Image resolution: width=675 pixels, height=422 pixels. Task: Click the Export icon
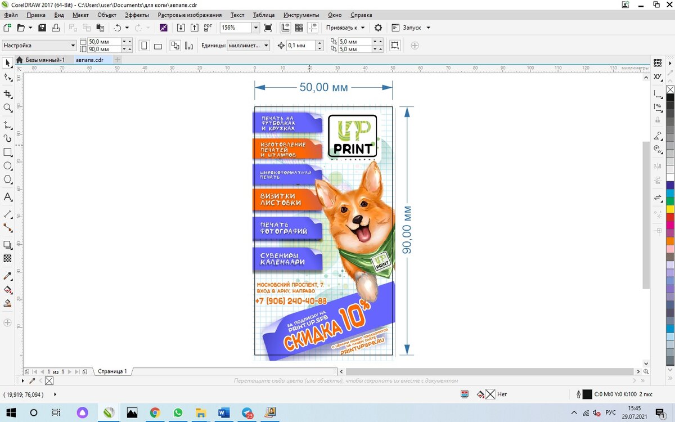194,28
